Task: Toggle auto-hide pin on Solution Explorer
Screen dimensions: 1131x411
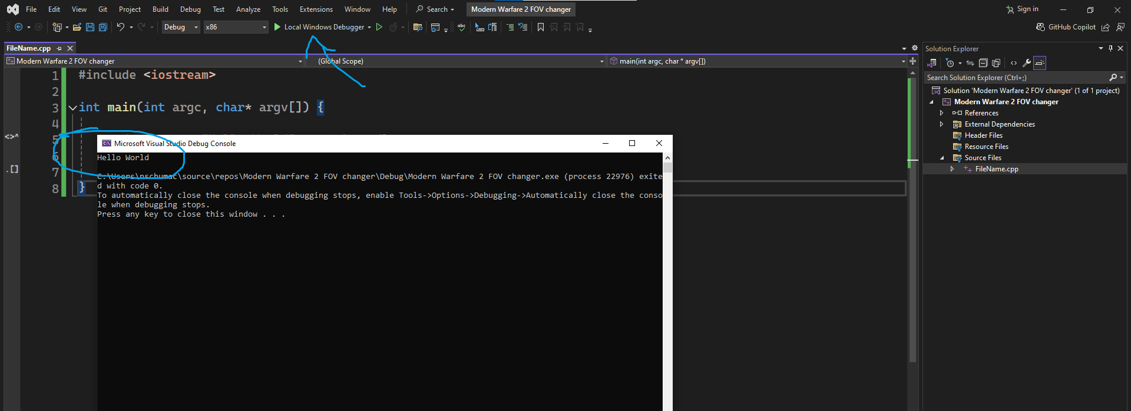Action: tap(1110, 48)
